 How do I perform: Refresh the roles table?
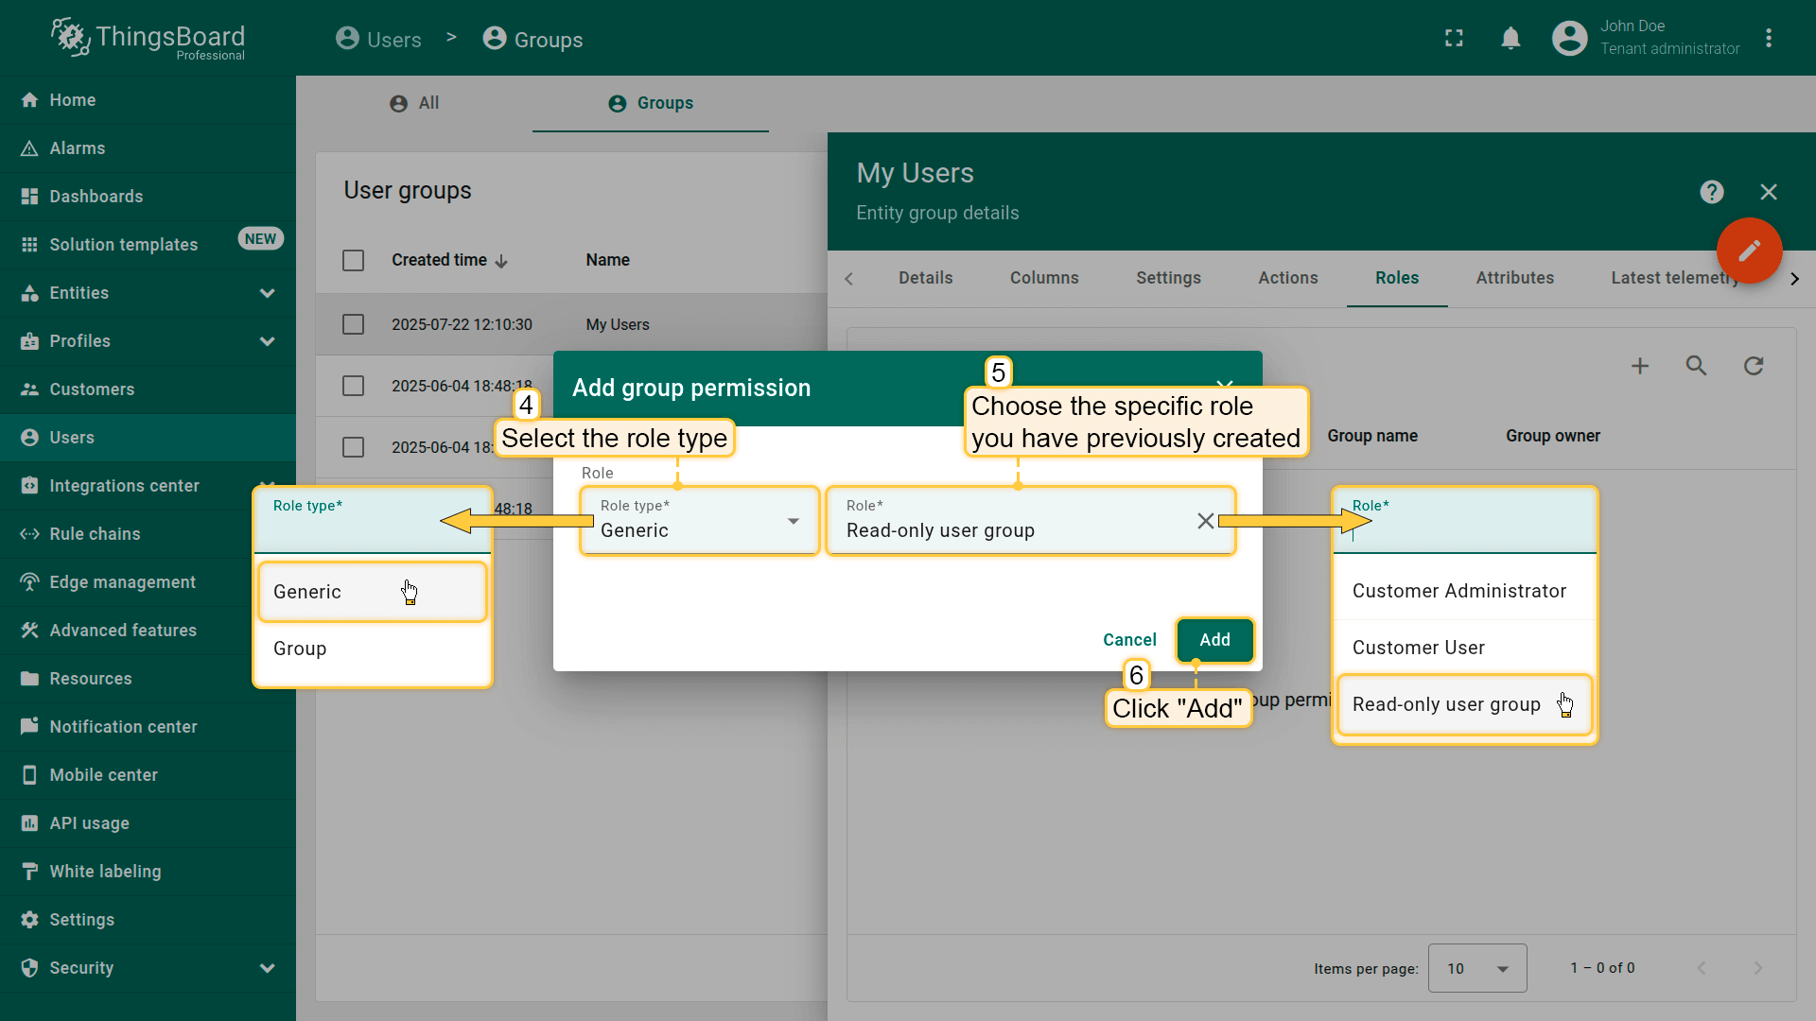coord(1754,366)
